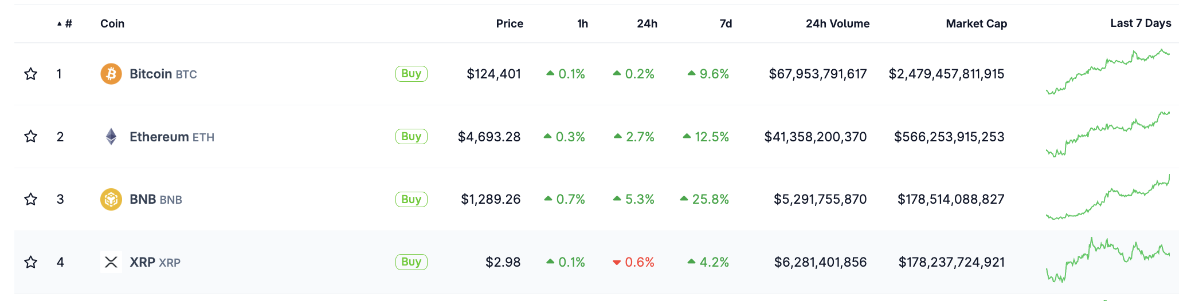Viewport: 1199px width, 301px height.
Task: Add BNB to watchlist via star
Action: (x=31, y=199)
